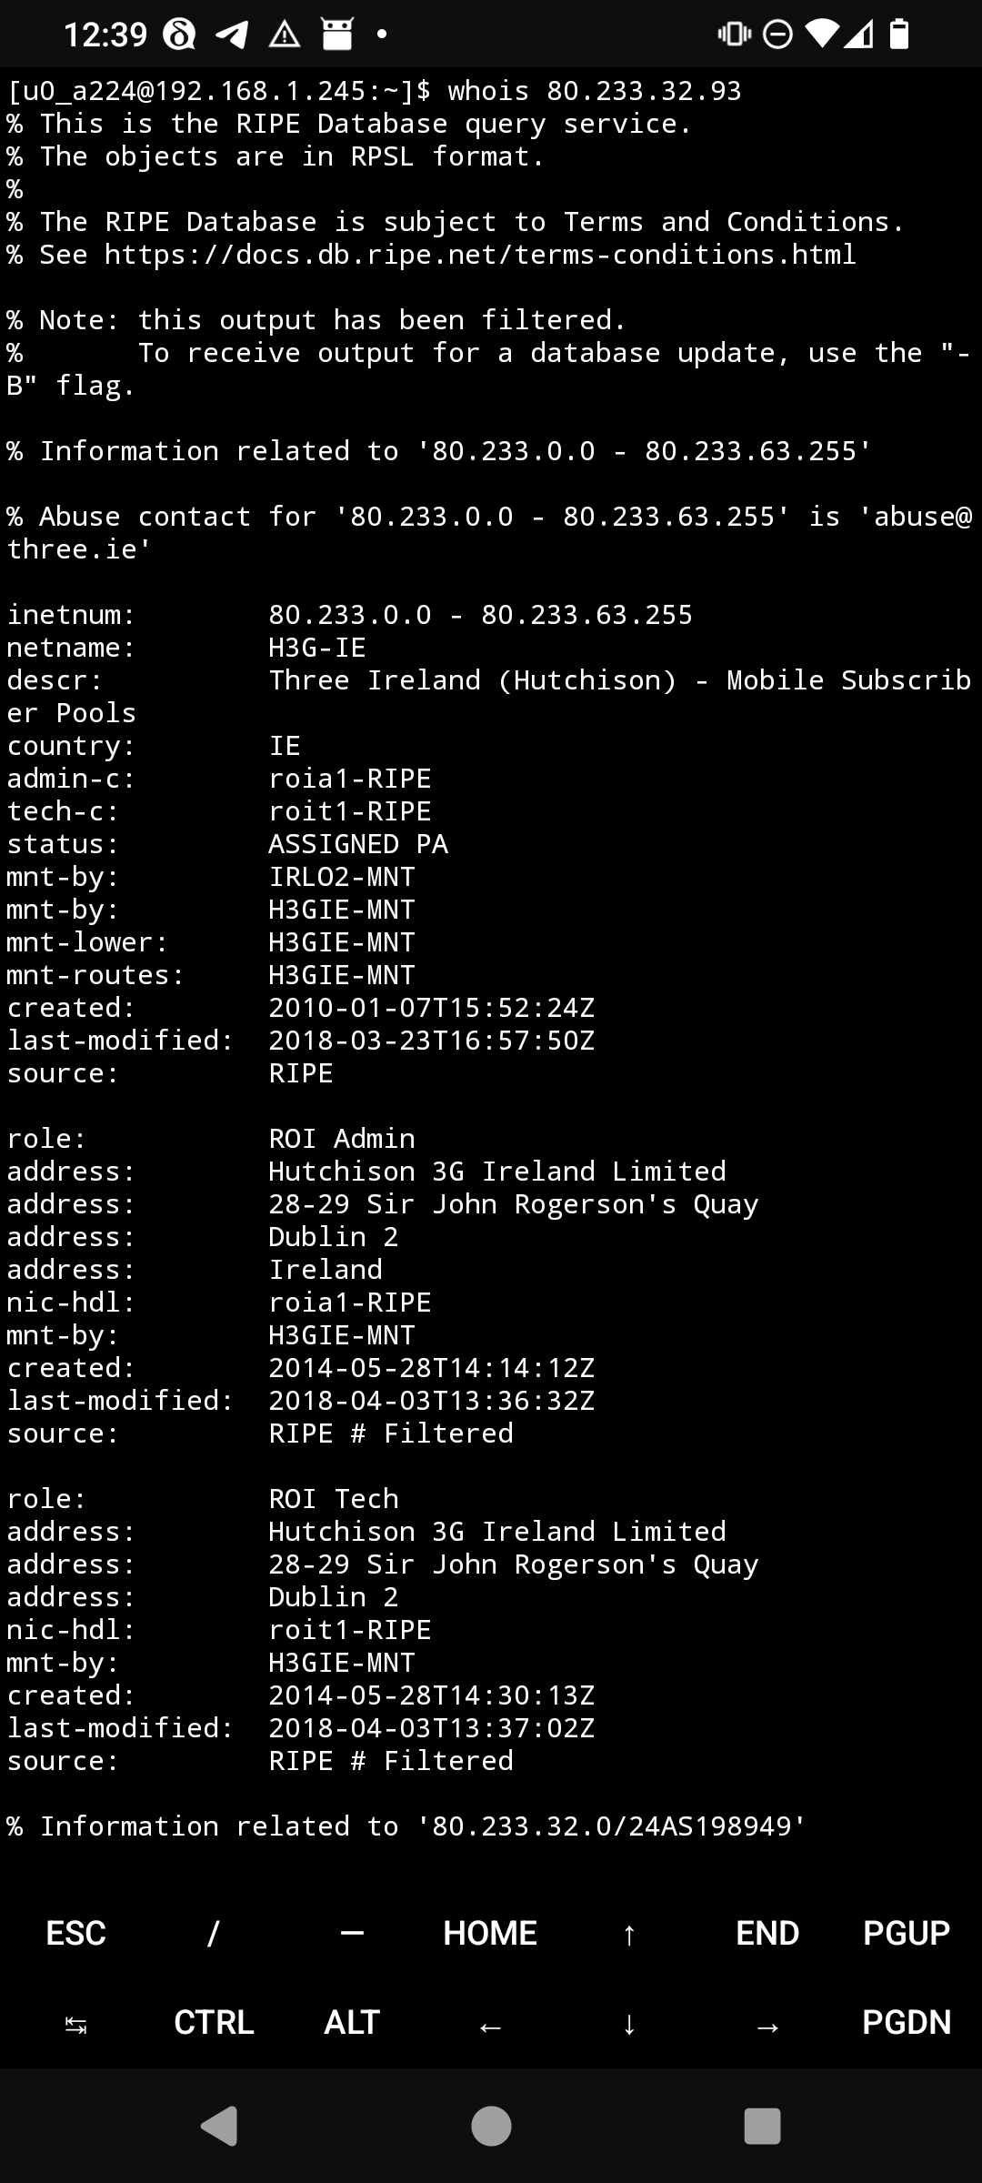The image size is (982, 2183).
Task: Toggle the ALT modifier key
Action: pyautogui.click(x=352, y=2024)
